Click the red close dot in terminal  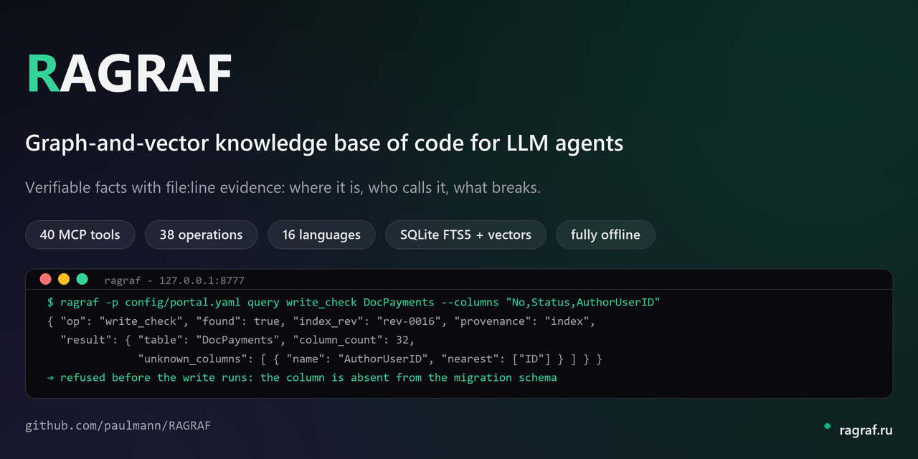pos(45,279)
